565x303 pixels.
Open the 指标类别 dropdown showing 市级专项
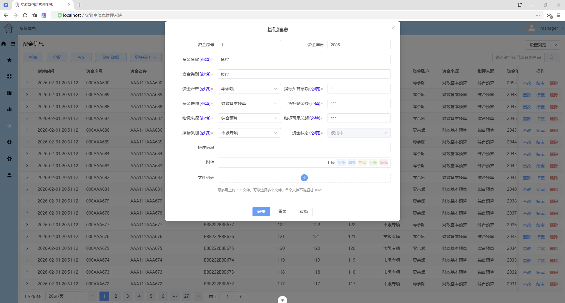click(x=249, y=133)
